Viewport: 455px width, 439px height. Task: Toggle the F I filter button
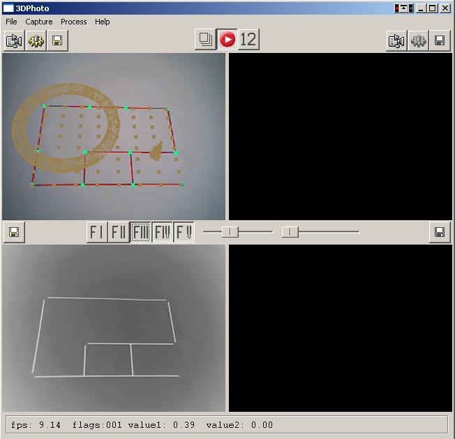tap(97, 232)
